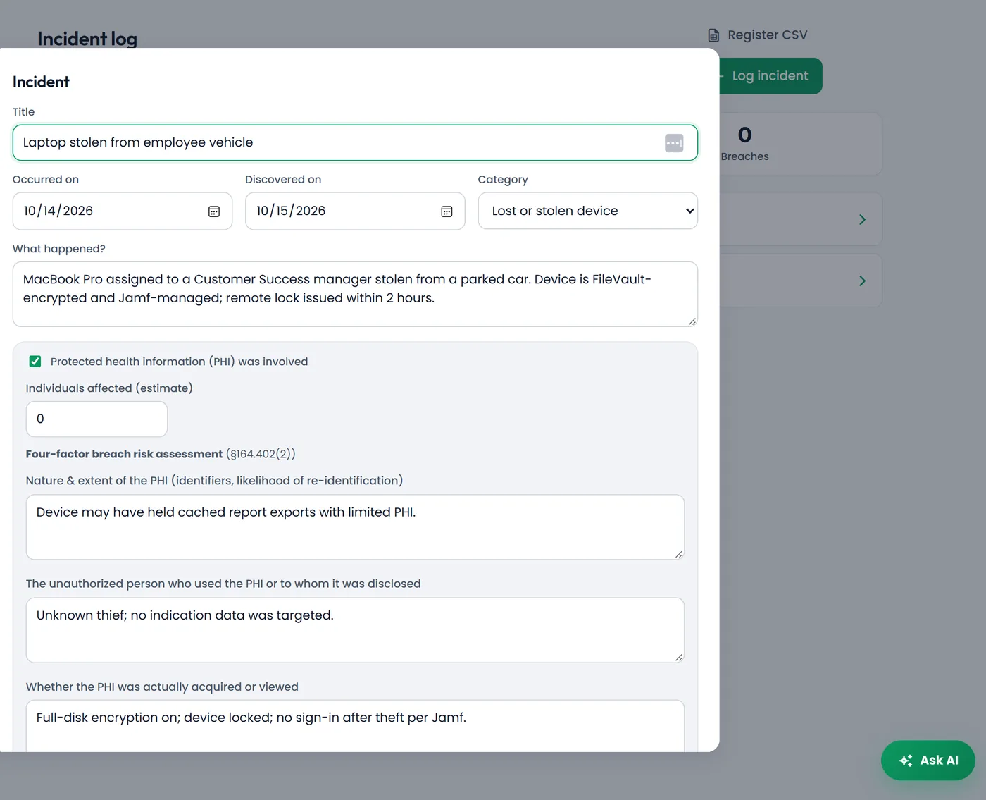The height and width of the screenshot is (800, 986).
Task: Click the unauthorized person textarea
Action: [355, 630]
